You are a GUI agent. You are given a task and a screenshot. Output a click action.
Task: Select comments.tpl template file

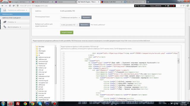coord(42,62)
